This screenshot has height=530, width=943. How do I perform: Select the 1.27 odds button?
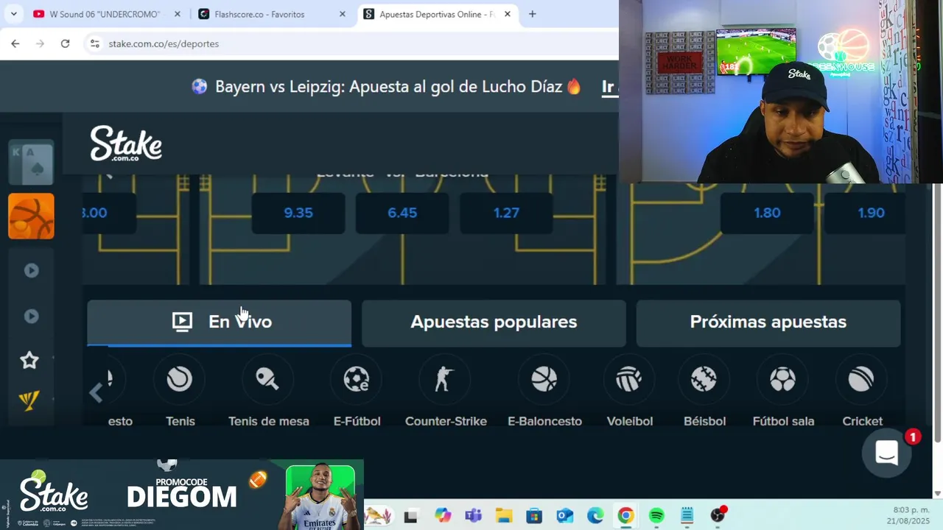pyautogui.click(x=506, y=213)
